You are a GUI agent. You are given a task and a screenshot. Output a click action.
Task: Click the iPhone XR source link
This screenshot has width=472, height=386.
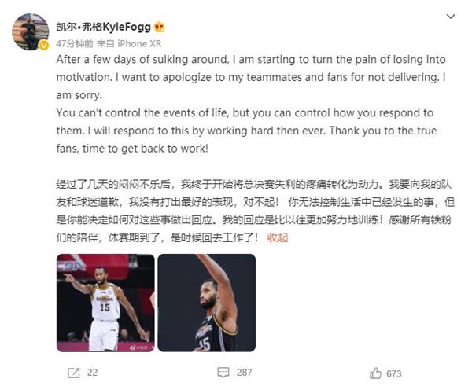139,43
